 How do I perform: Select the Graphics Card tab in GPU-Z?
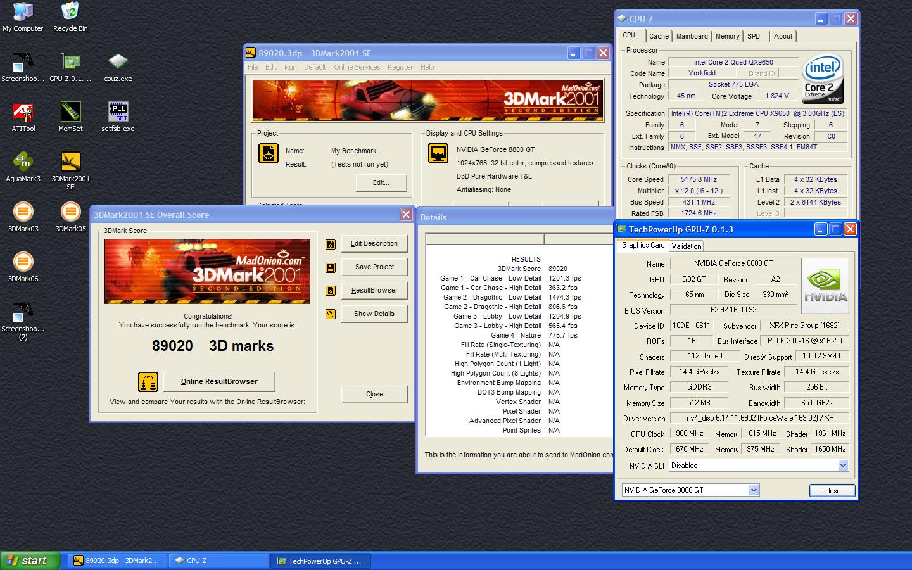(x=643, y=245)
